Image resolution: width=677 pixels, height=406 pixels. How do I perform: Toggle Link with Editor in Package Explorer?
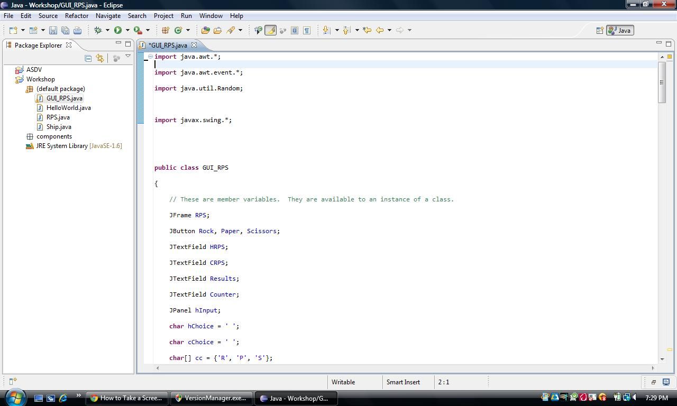click(100, 58)
